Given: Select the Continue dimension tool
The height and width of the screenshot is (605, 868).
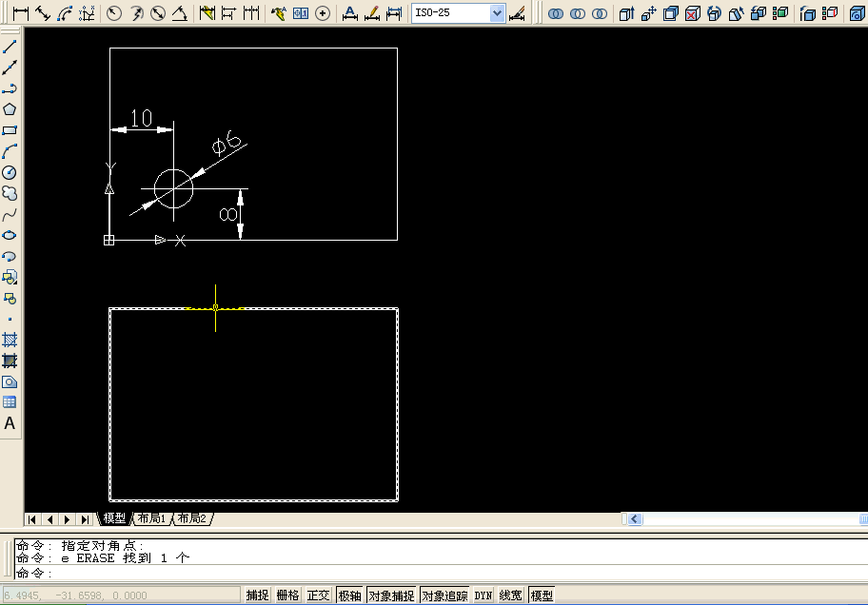Looking at the screenshot, I should tap(250, 13).
